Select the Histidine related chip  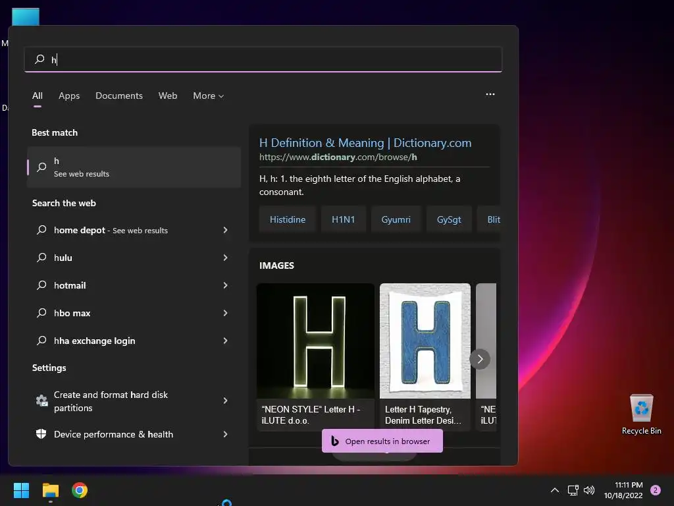click(x=288, y=219)
